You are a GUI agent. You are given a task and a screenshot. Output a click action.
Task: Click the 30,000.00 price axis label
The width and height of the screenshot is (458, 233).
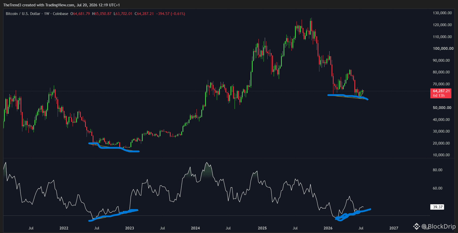click(441, 131)
